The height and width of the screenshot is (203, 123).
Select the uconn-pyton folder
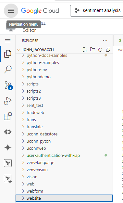tap(64, 141)
